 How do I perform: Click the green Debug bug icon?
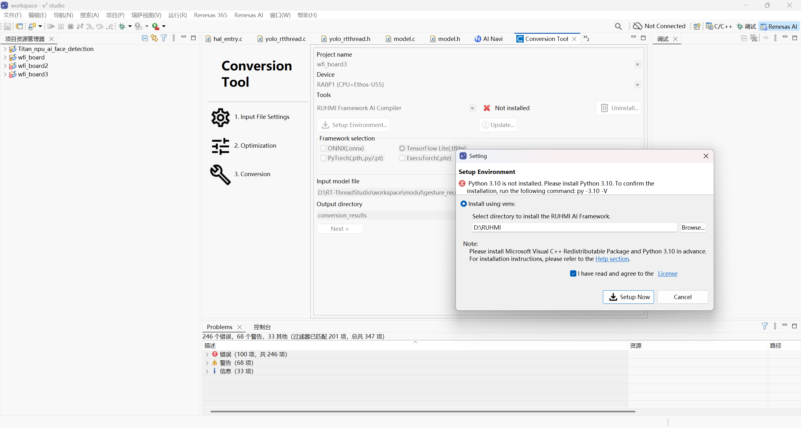coord(122,27)
